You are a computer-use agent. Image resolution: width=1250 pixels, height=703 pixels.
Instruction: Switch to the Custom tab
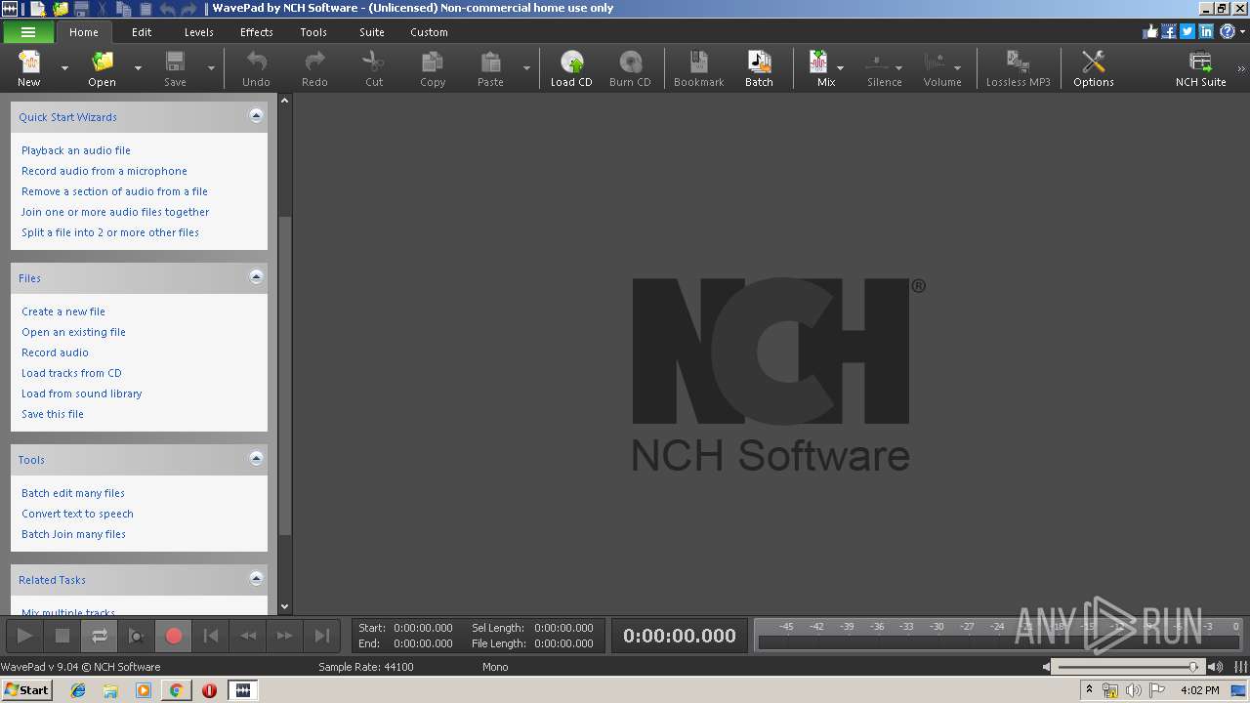(429, 32)
